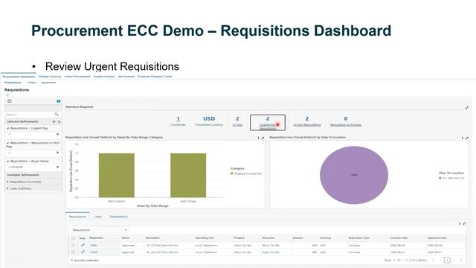Open options menu of the pie chart
This screenshot has height=268, width=476.
click(x=463, y=138)
